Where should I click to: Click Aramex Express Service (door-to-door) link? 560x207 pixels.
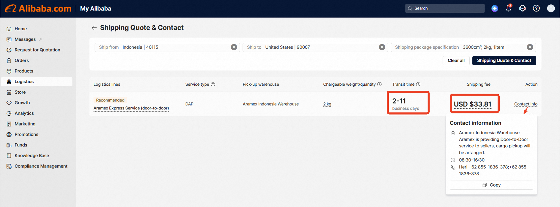pos(131,108)
